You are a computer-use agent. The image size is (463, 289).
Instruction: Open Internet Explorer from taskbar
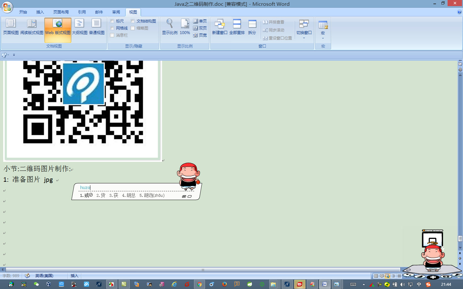pos(174,284)
